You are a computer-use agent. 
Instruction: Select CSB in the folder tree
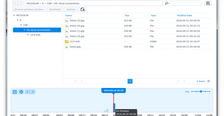click(x=26, y=25)
